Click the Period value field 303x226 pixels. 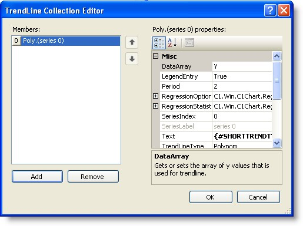(242, 86)
